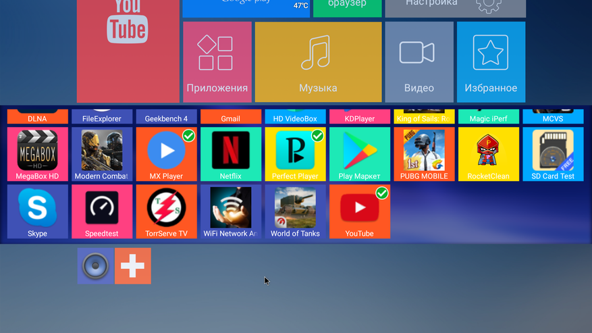Open the Настройка settings tile

456,8
